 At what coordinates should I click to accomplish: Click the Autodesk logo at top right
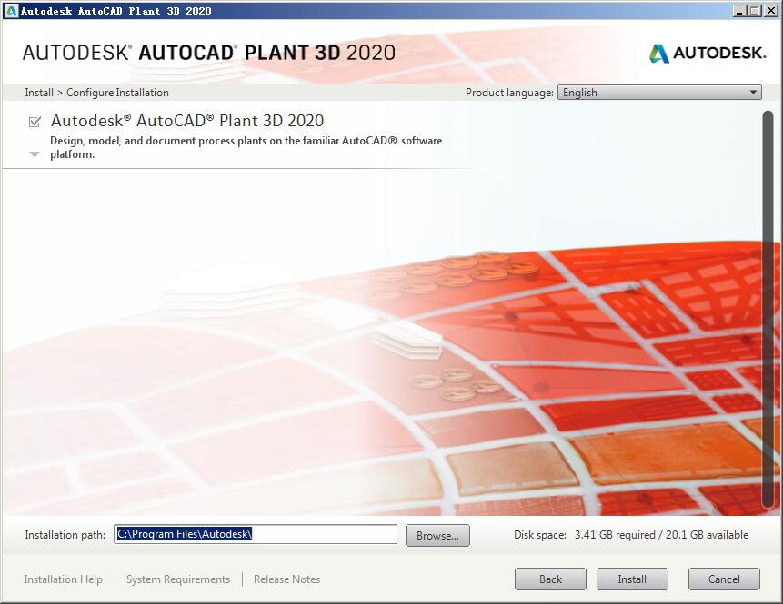tap(708, 53)
